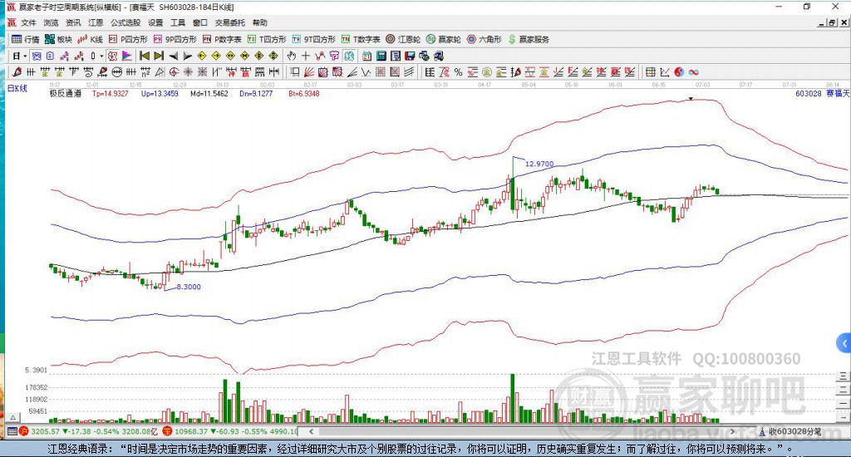This screenshot has height=457, width=851.
Task: Jump to first bar icon
Action: tap(145, 56)
